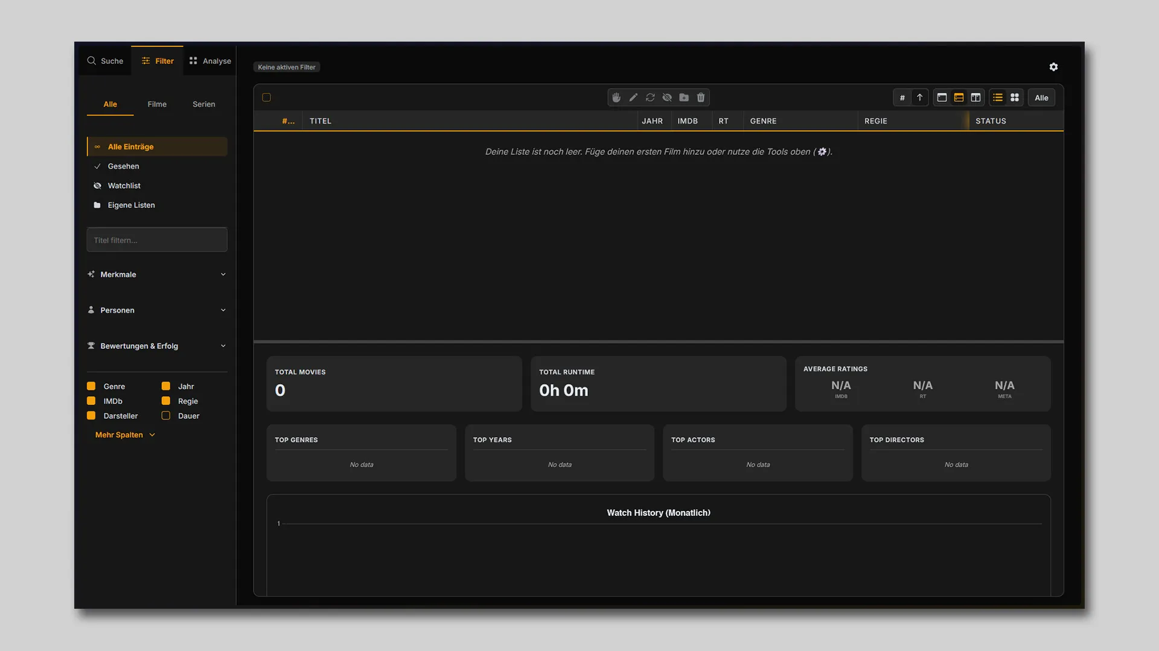This screenshot has width=1159, height=651.
Task: Toggle the select-all checkbox in table toolbar
Action: pyautogui.click(x=266, y=98)
